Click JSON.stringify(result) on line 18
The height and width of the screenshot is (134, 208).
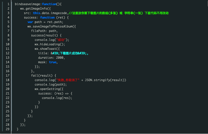pyautogui.click(x=105, y=80)
